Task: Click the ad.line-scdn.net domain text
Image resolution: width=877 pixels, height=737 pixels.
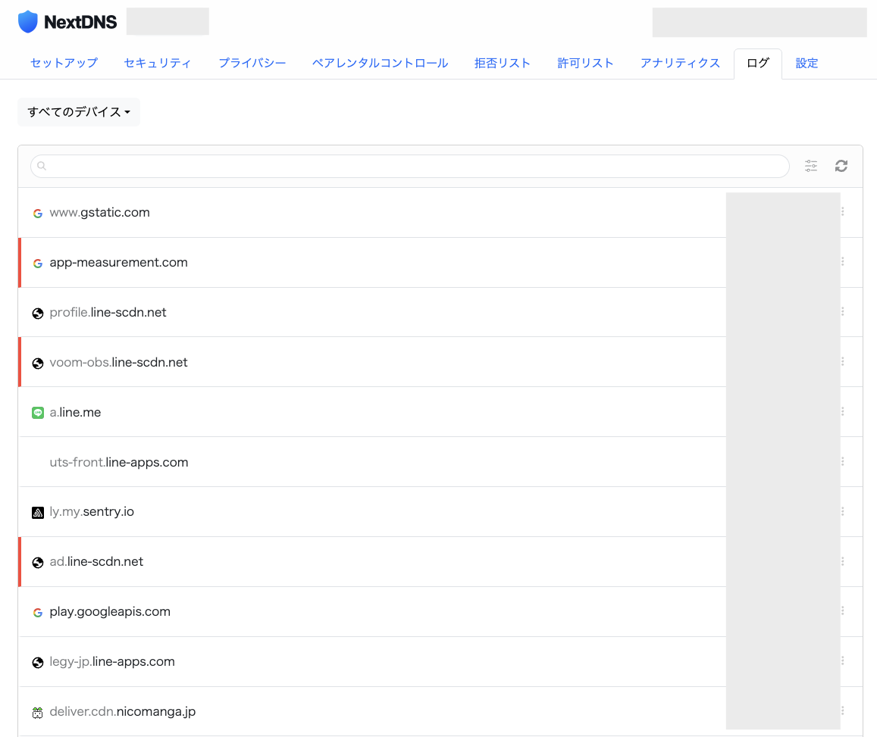Action: tap(96, 561)
